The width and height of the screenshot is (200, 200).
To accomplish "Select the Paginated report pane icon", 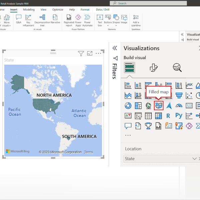I will click(x=158, y=126).
